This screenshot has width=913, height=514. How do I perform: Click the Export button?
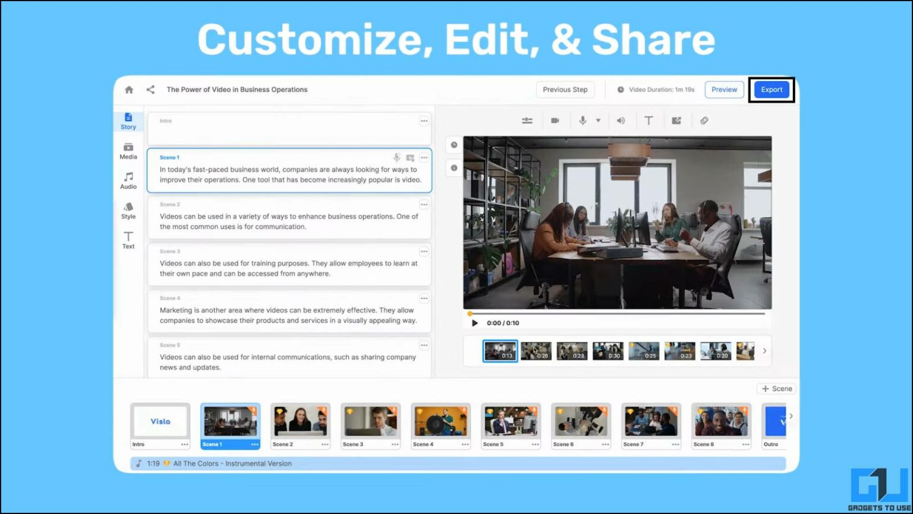tap(771, 89)
